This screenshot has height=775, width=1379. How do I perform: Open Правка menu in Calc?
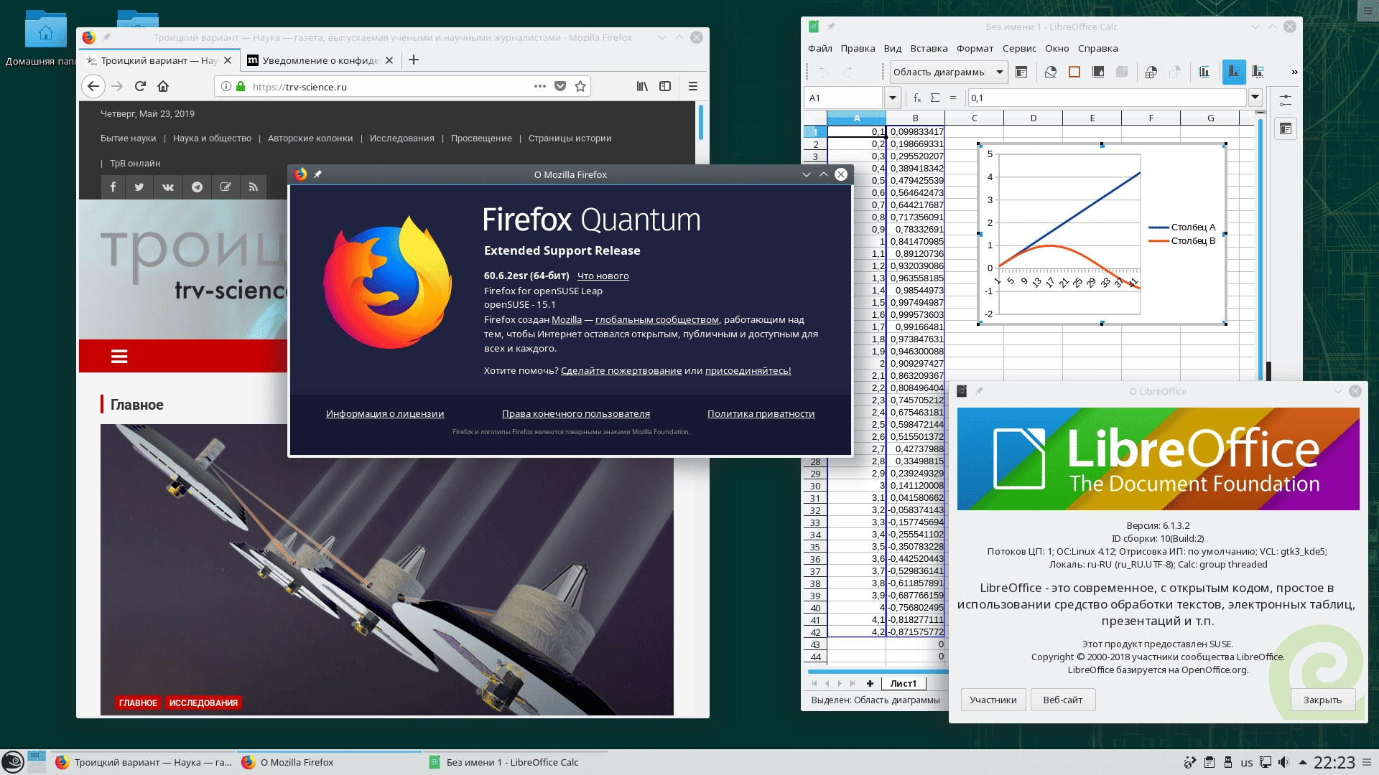tap(858, 49)
